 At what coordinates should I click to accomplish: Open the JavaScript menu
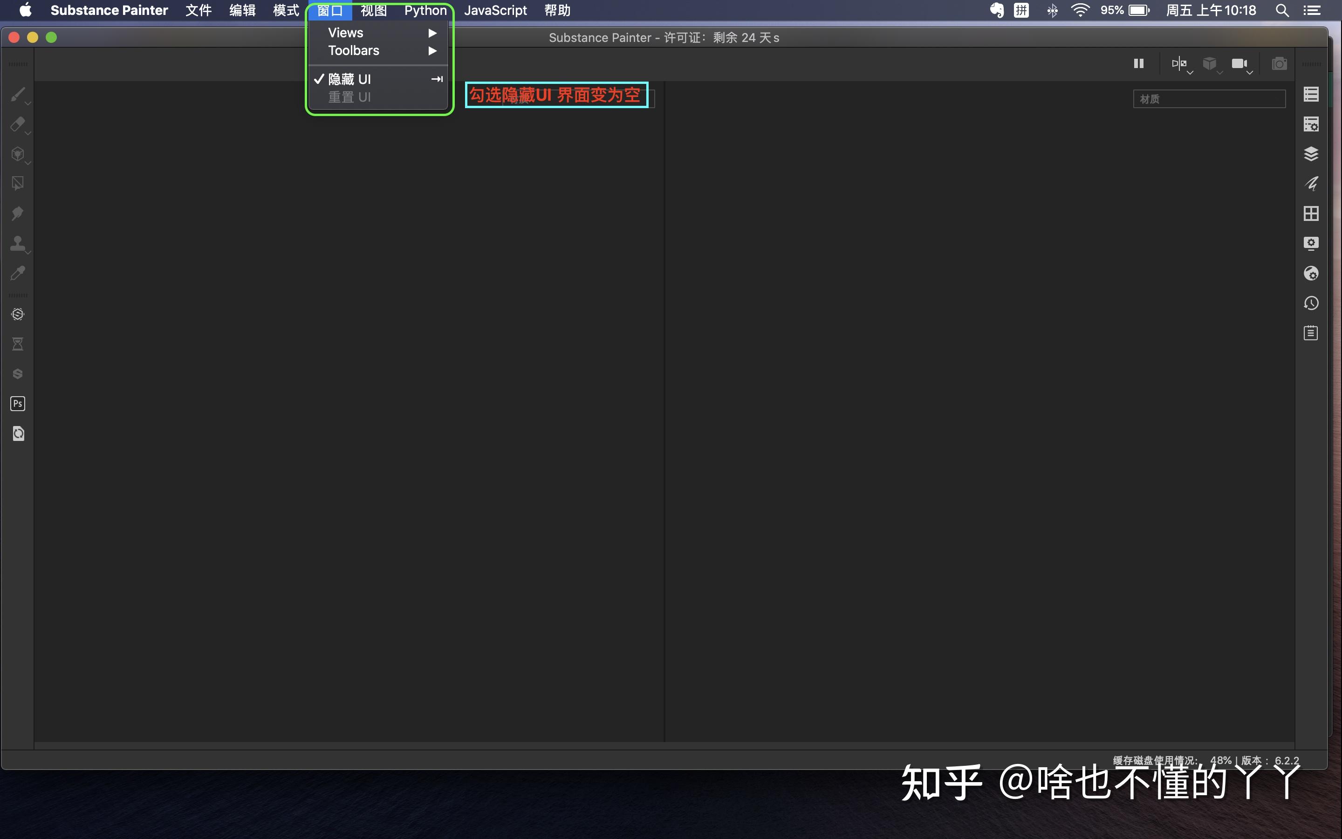[495, 11]
